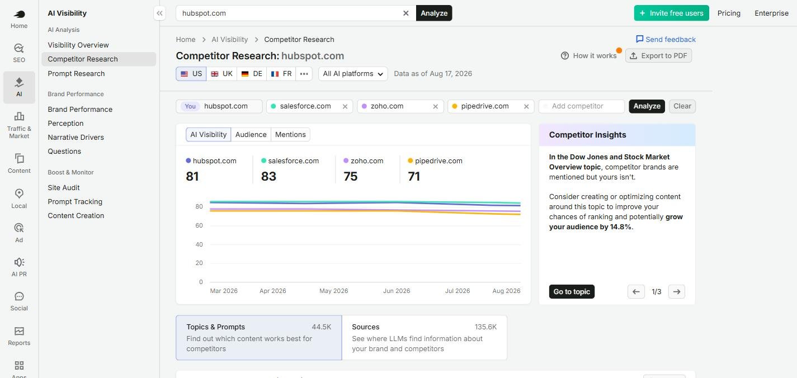Show more country options

304,74
